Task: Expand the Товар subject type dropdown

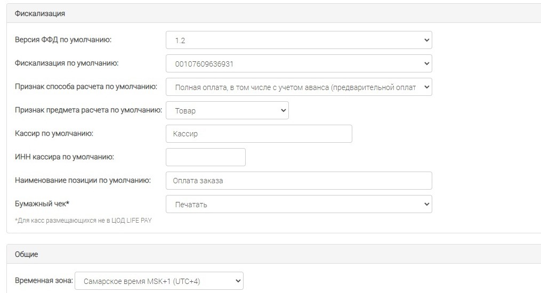Action: tap(227, 110)
